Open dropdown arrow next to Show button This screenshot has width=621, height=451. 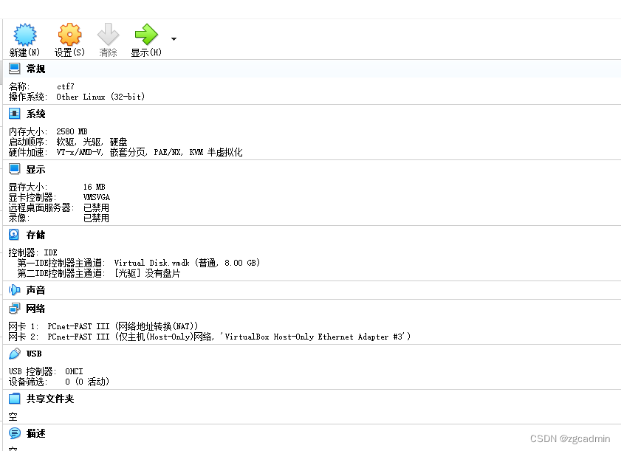174,39
